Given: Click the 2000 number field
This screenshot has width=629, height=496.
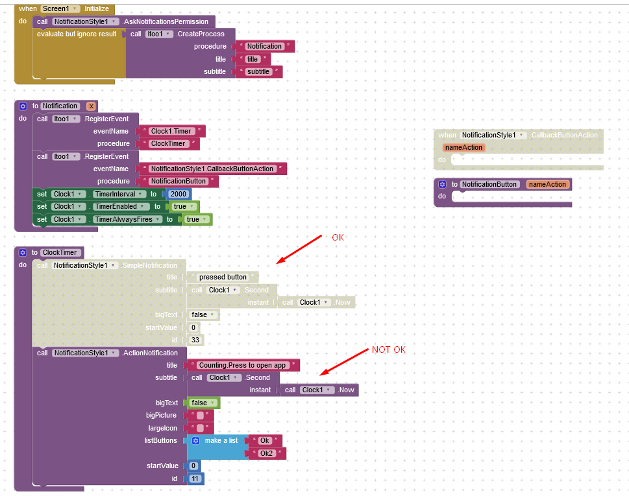Looking at the screenshot, I should click(178, 195).
